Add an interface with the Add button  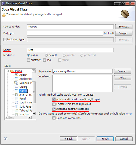point(123,78)
